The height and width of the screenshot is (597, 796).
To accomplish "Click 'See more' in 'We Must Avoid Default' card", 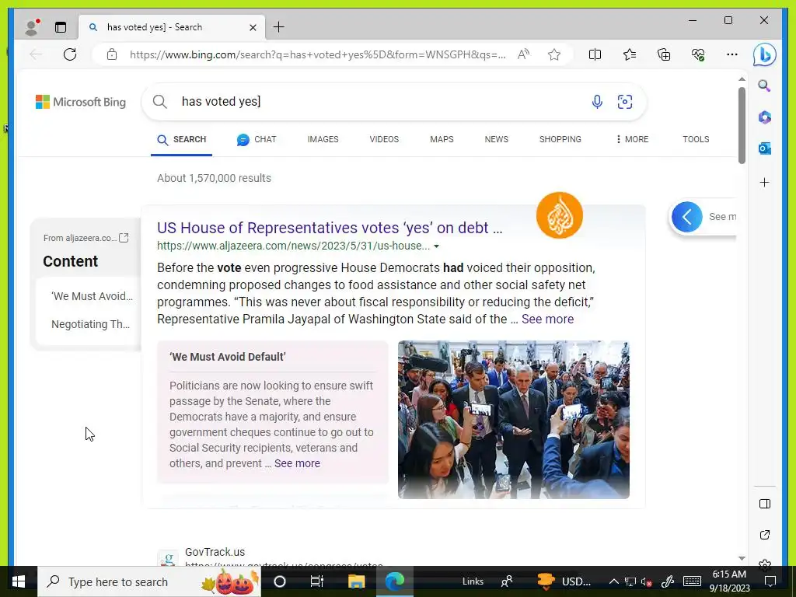I will (297, 463).
